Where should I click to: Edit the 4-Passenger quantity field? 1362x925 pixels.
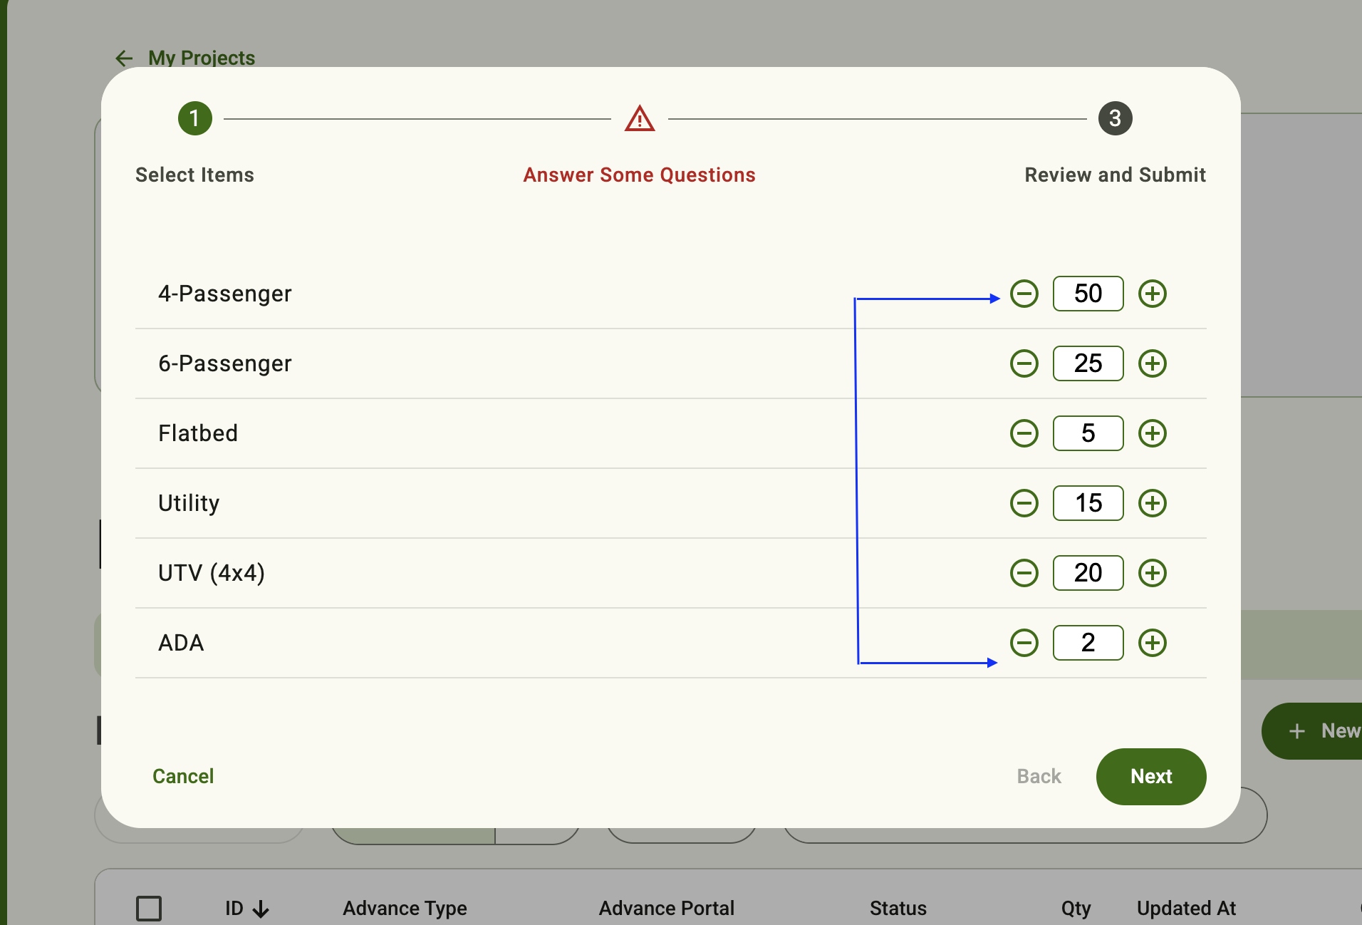(x=1088, y=294)
